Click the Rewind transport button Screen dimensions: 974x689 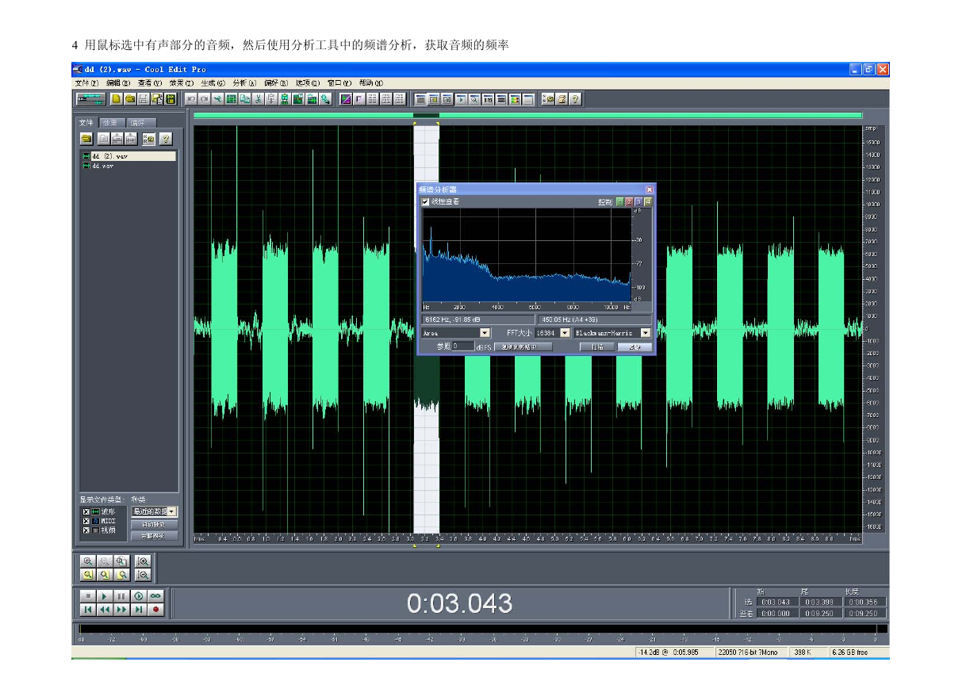(105, 610)
